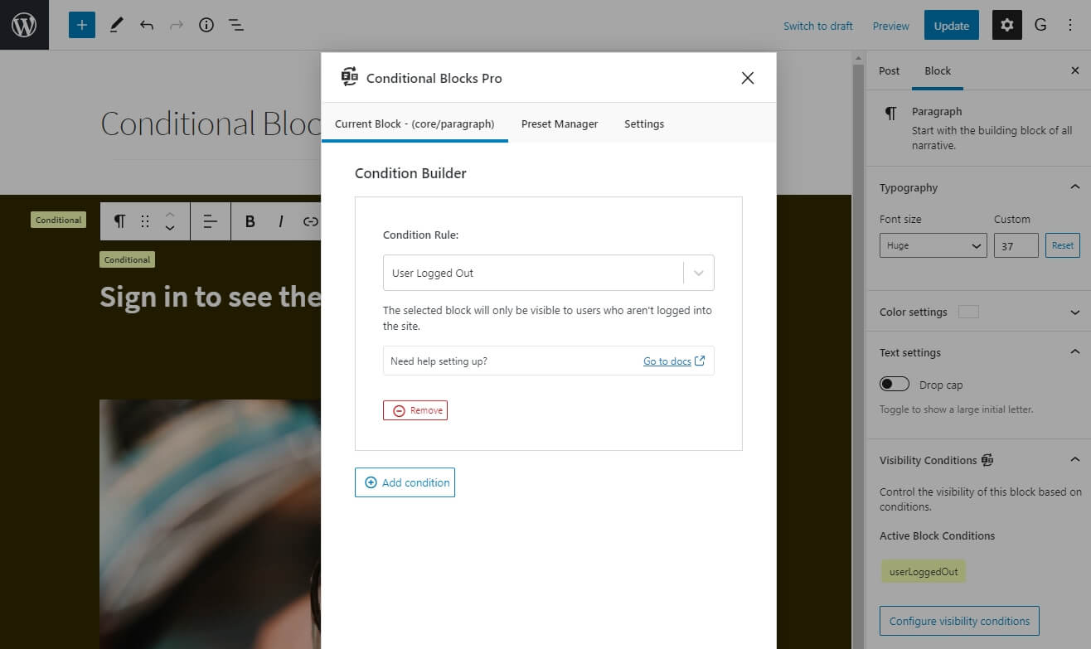
Task: Switch to Preset Manager tab
Action: coord(560,124)
